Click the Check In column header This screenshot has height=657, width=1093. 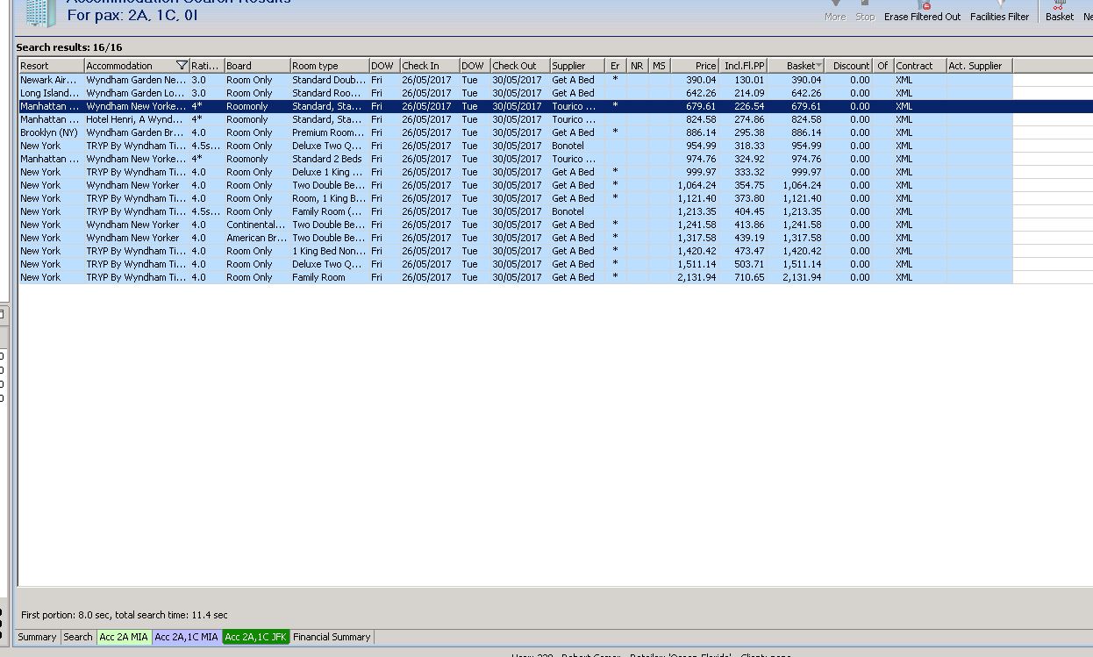(x=430, y=66)
